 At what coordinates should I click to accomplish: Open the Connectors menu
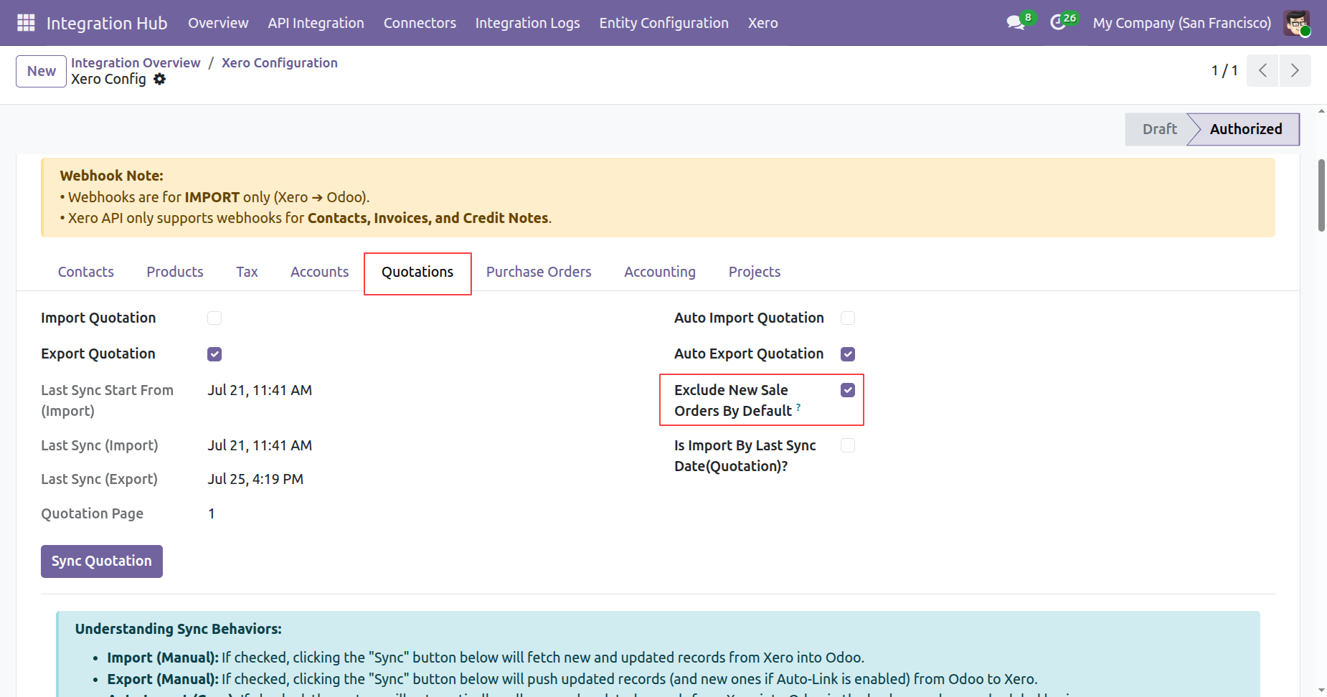[420, 23]
